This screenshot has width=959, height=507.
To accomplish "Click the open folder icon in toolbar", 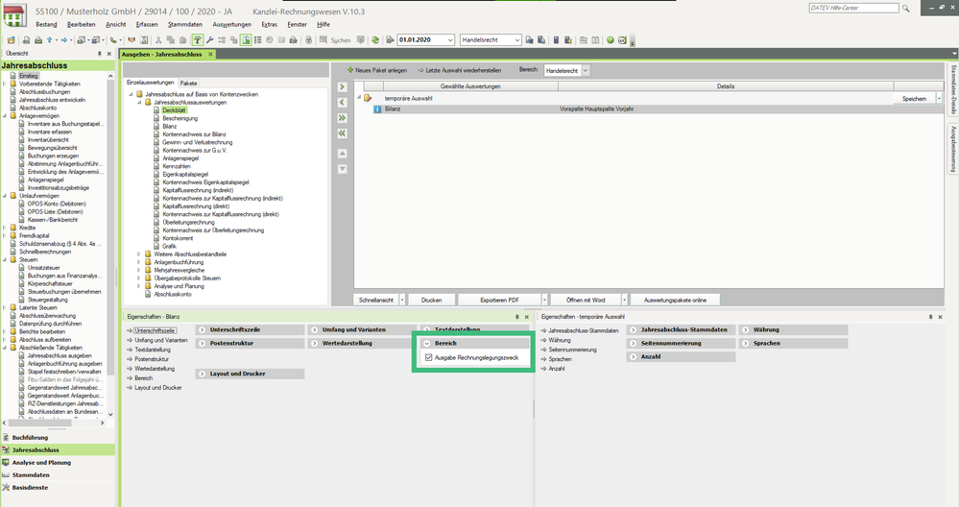I will (11, 39).
